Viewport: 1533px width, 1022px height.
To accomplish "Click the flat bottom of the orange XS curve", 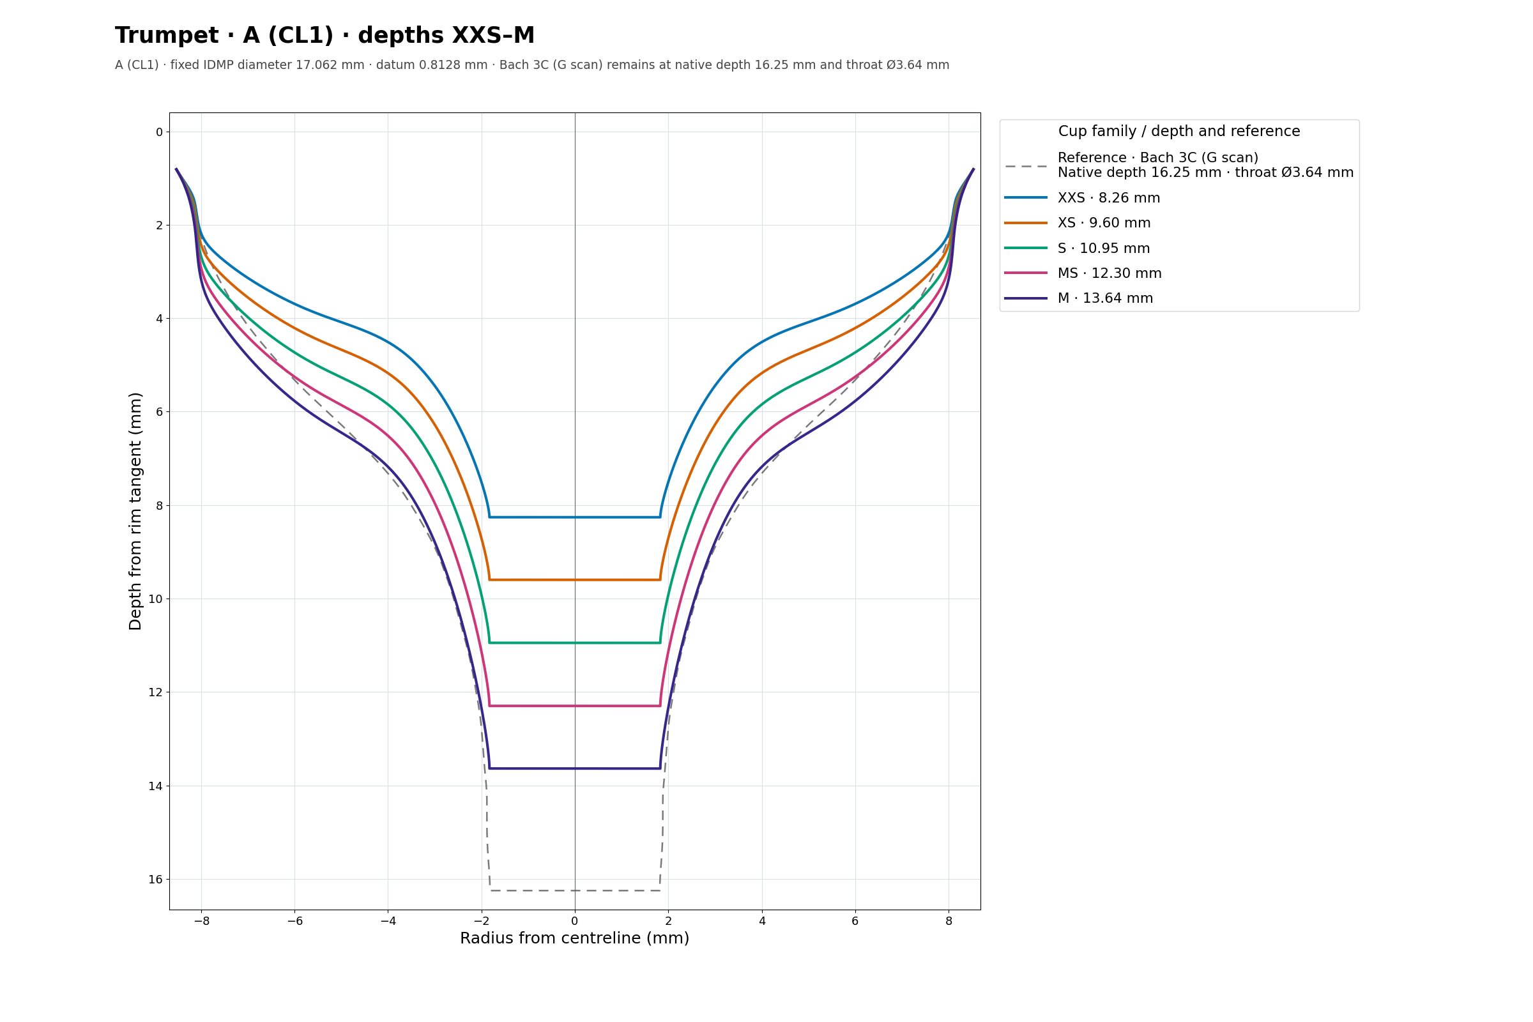I will [574, 579].
